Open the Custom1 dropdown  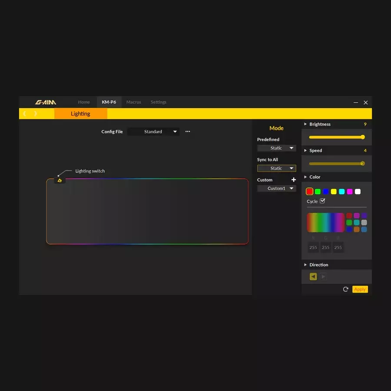(276, 189)
